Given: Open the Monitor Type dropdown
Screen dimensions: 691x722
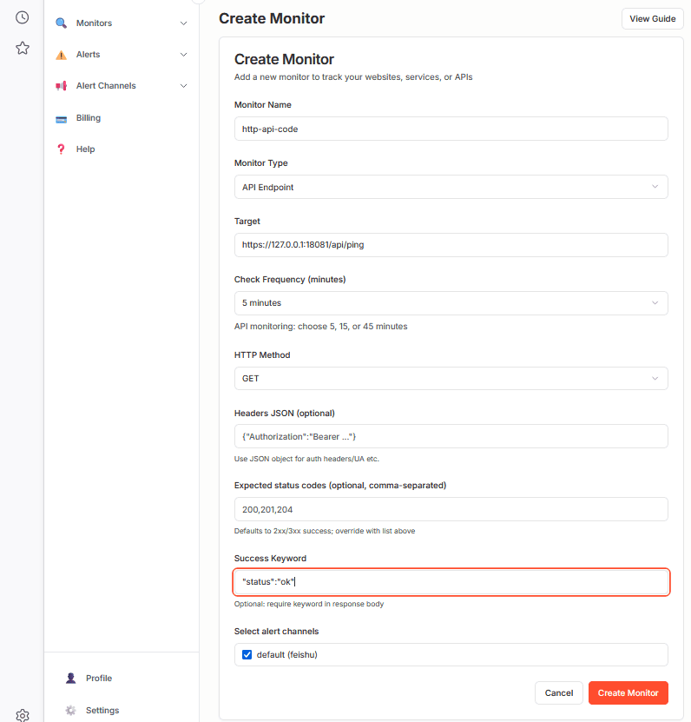Looking at the screenshot, I should [451, 187].
